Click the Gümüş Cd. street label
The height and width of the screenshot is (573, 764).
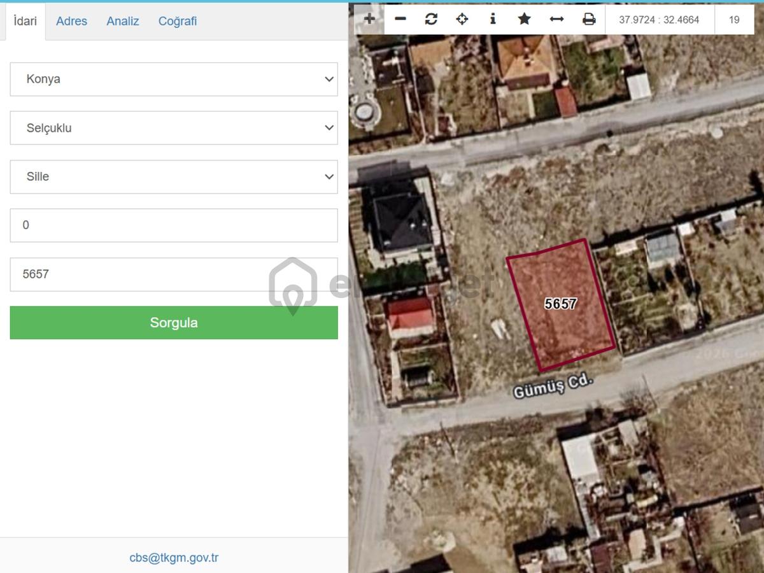tap(553, 386)
